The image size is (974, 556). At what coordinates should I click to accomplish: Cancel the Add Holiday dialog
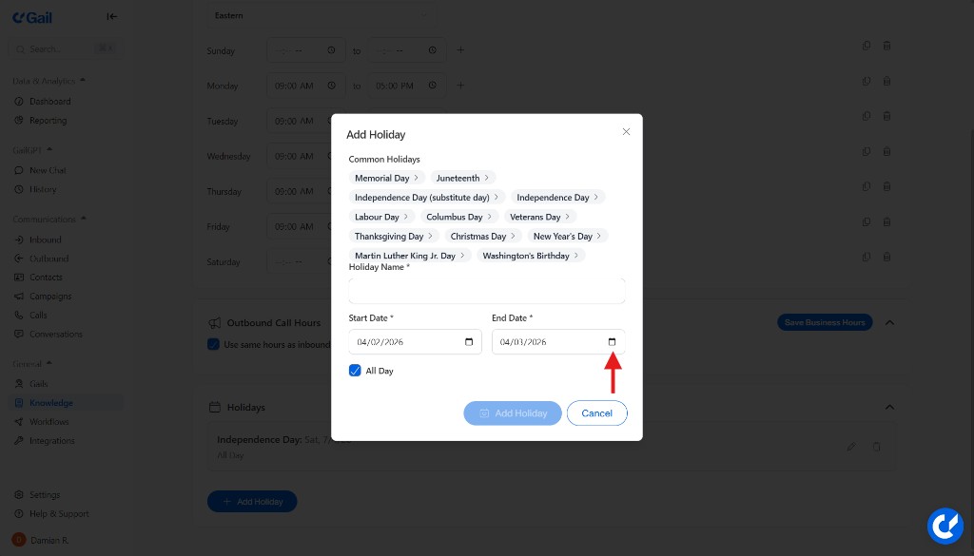click(x=597, y=413)
